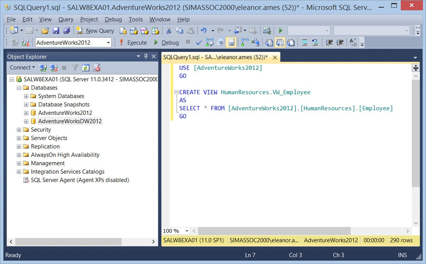Click the query editor horizontal scrollbar
This screenshot has height=264, width=426.
coord(274,231)
